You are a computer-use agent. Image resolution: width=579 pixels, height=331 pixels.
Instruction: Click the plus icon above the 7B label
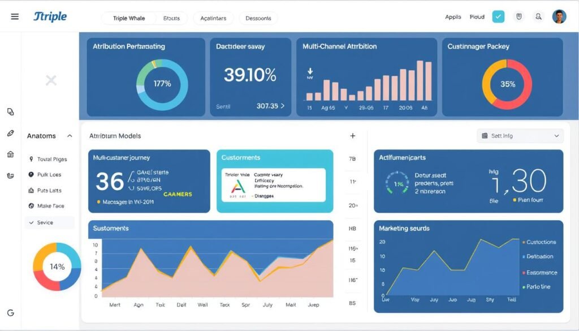coord(353,136)
